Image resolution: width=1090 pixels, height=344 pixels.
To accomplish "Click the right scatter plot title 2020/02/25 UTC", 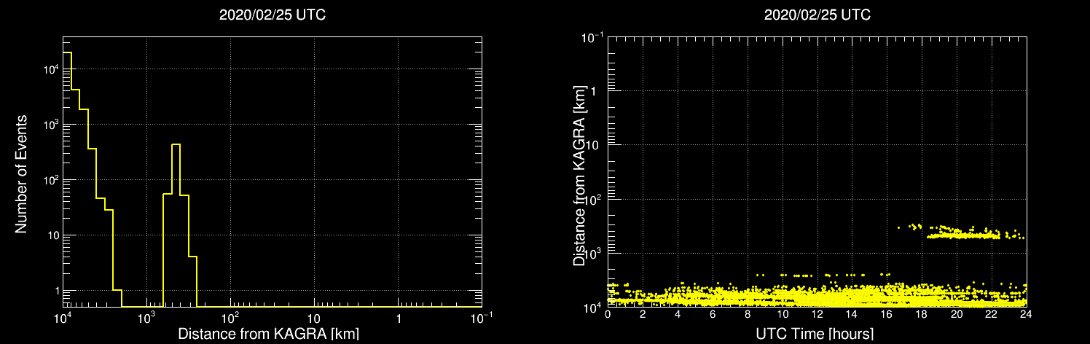I will click(x=817, y=15).
